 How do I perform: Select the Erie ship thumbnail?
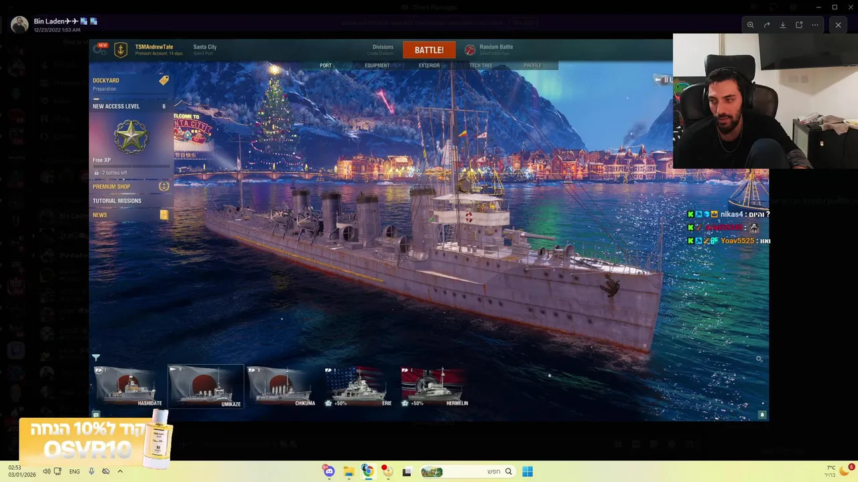pos(359,386)
